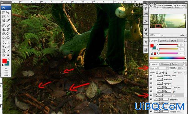The width and height of the screenshot is (188, 114).
Task: Select the Notes tool
Action: point(3,51)
